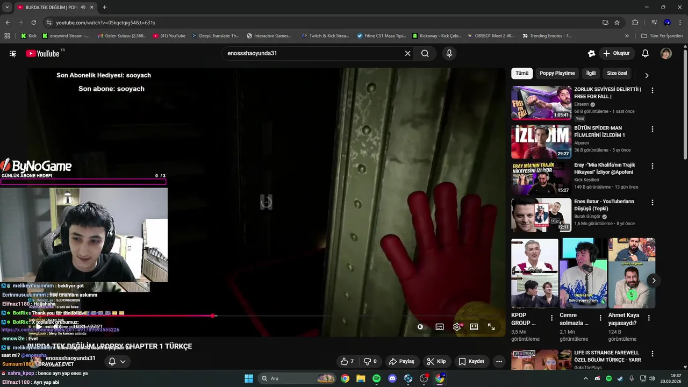
Task: Select the Poppy Playtime filter chip
Action: pos(557,73)
